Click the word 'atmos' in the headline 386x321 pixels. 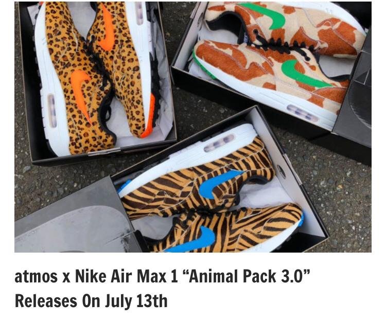[x=36, y=276]
